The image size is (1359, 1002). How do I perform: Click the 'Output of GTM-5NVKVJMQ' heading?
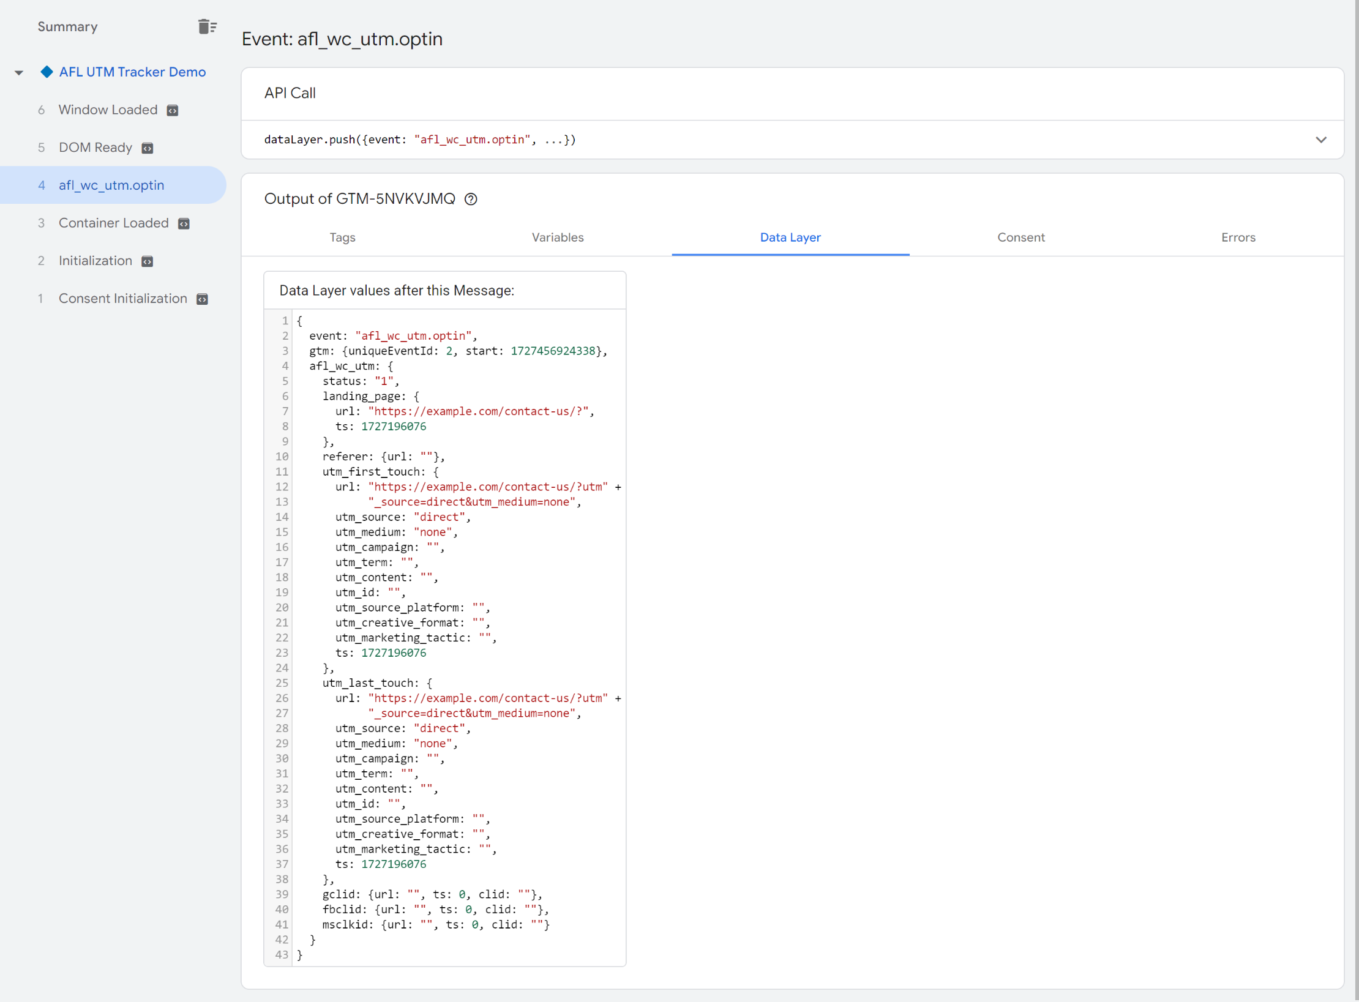click(x=359, y=199)
